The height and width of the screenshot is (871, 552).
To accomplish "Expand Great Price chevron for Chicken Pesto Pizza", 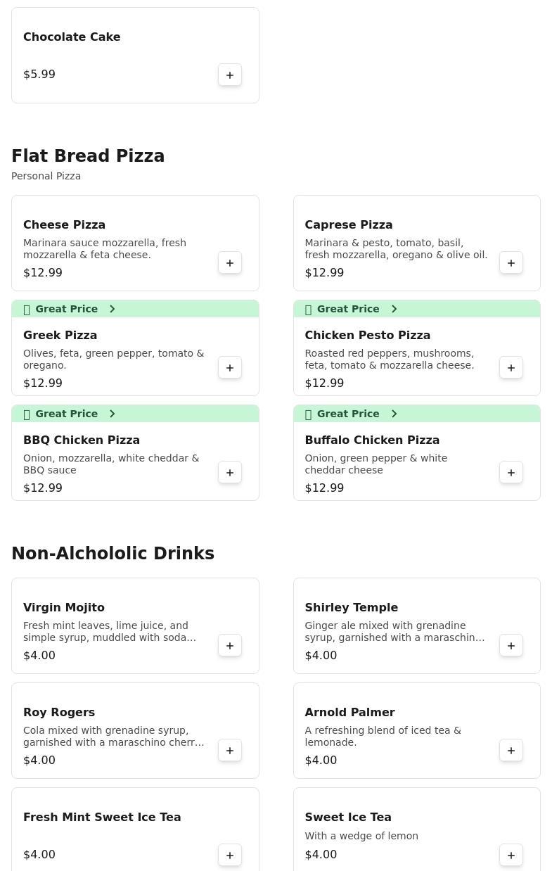I will (x=394, y=309).
